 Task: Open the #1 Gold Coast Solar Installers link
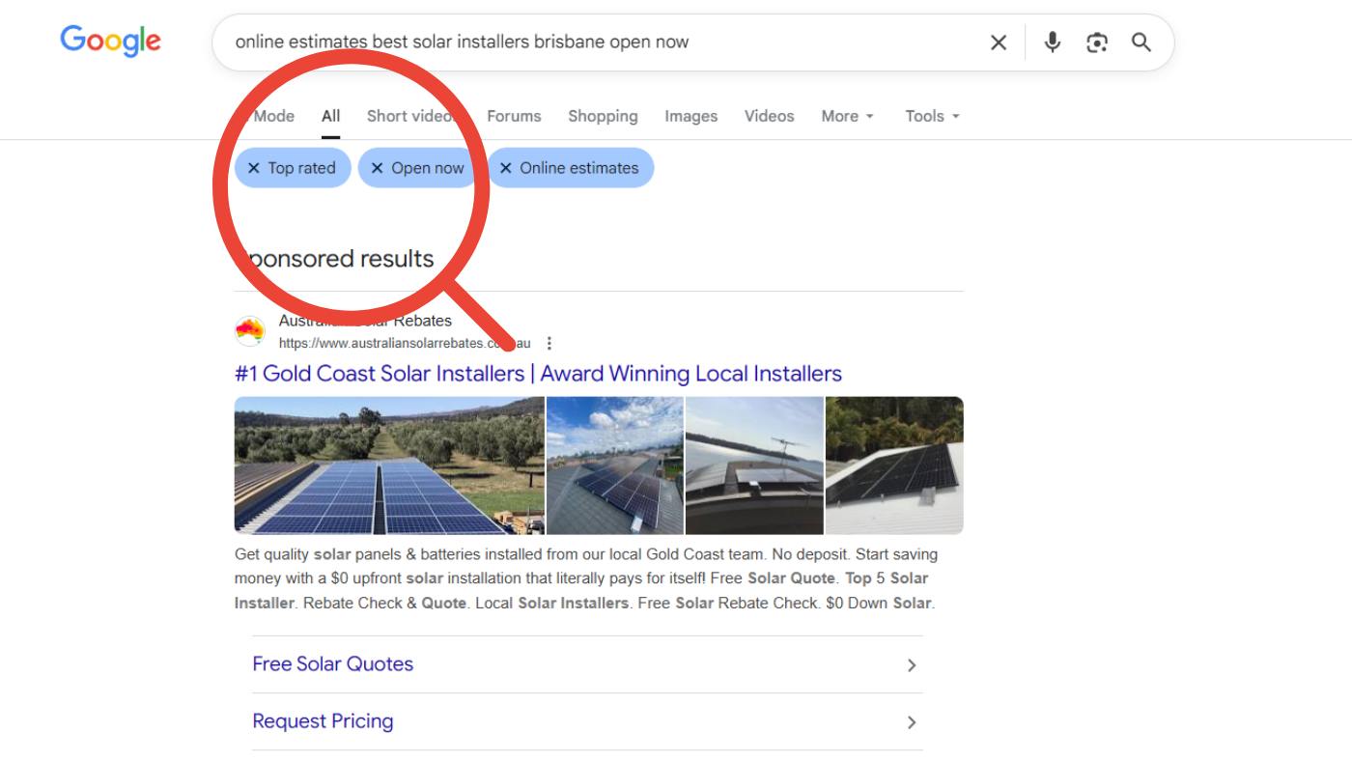coord(538,374)
